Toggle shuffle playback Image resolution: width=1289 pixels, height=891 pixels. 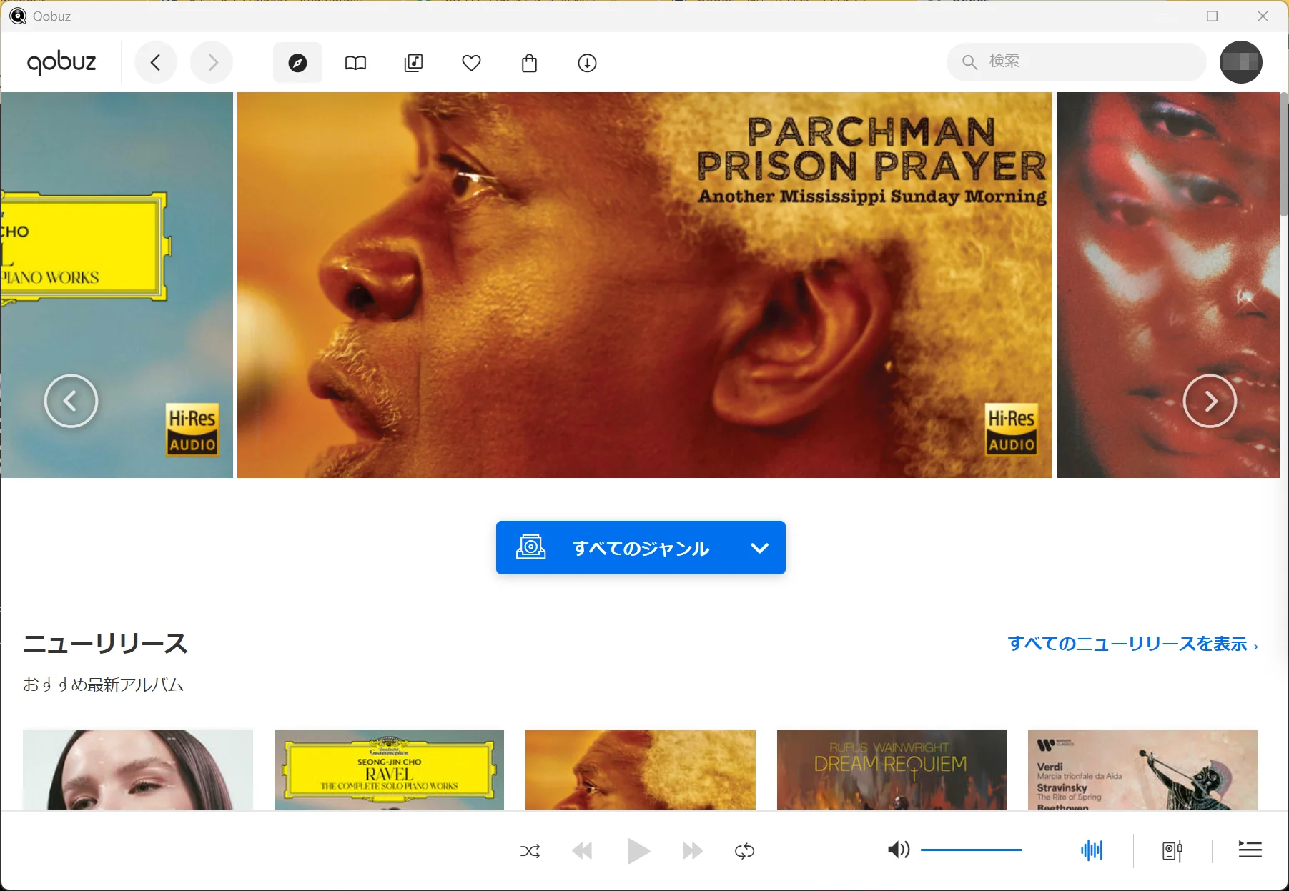(530, 851)
